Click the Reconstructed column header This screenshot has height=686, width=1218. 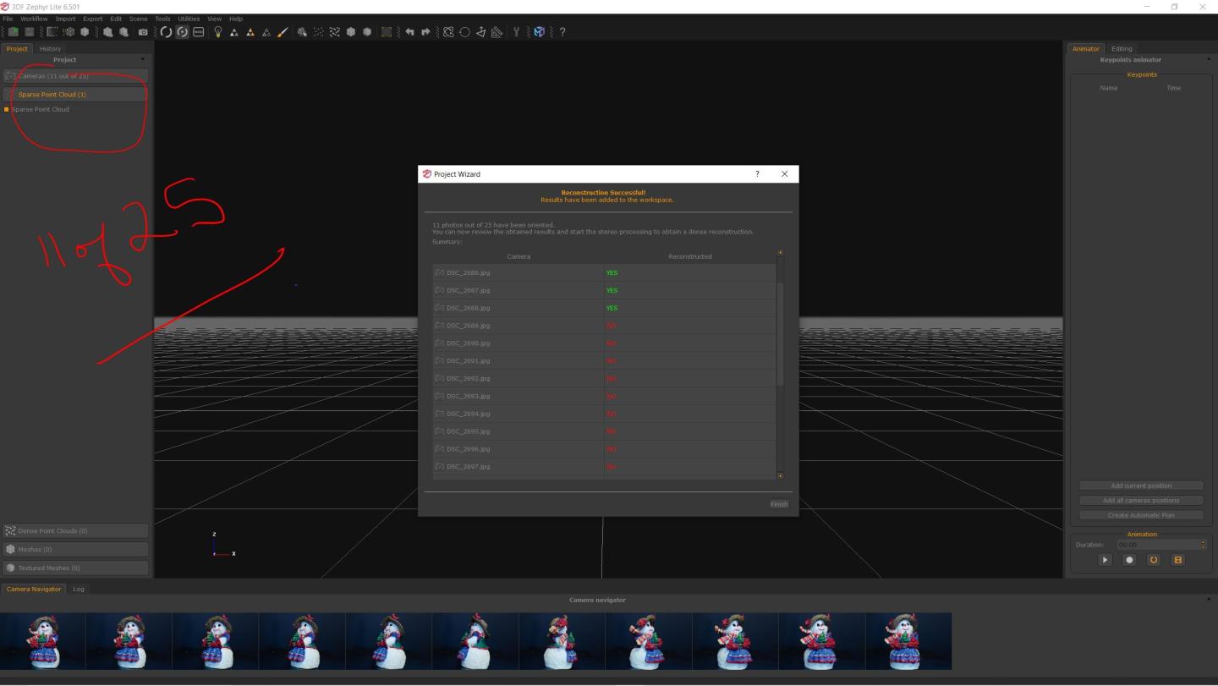tap(689, 256)
